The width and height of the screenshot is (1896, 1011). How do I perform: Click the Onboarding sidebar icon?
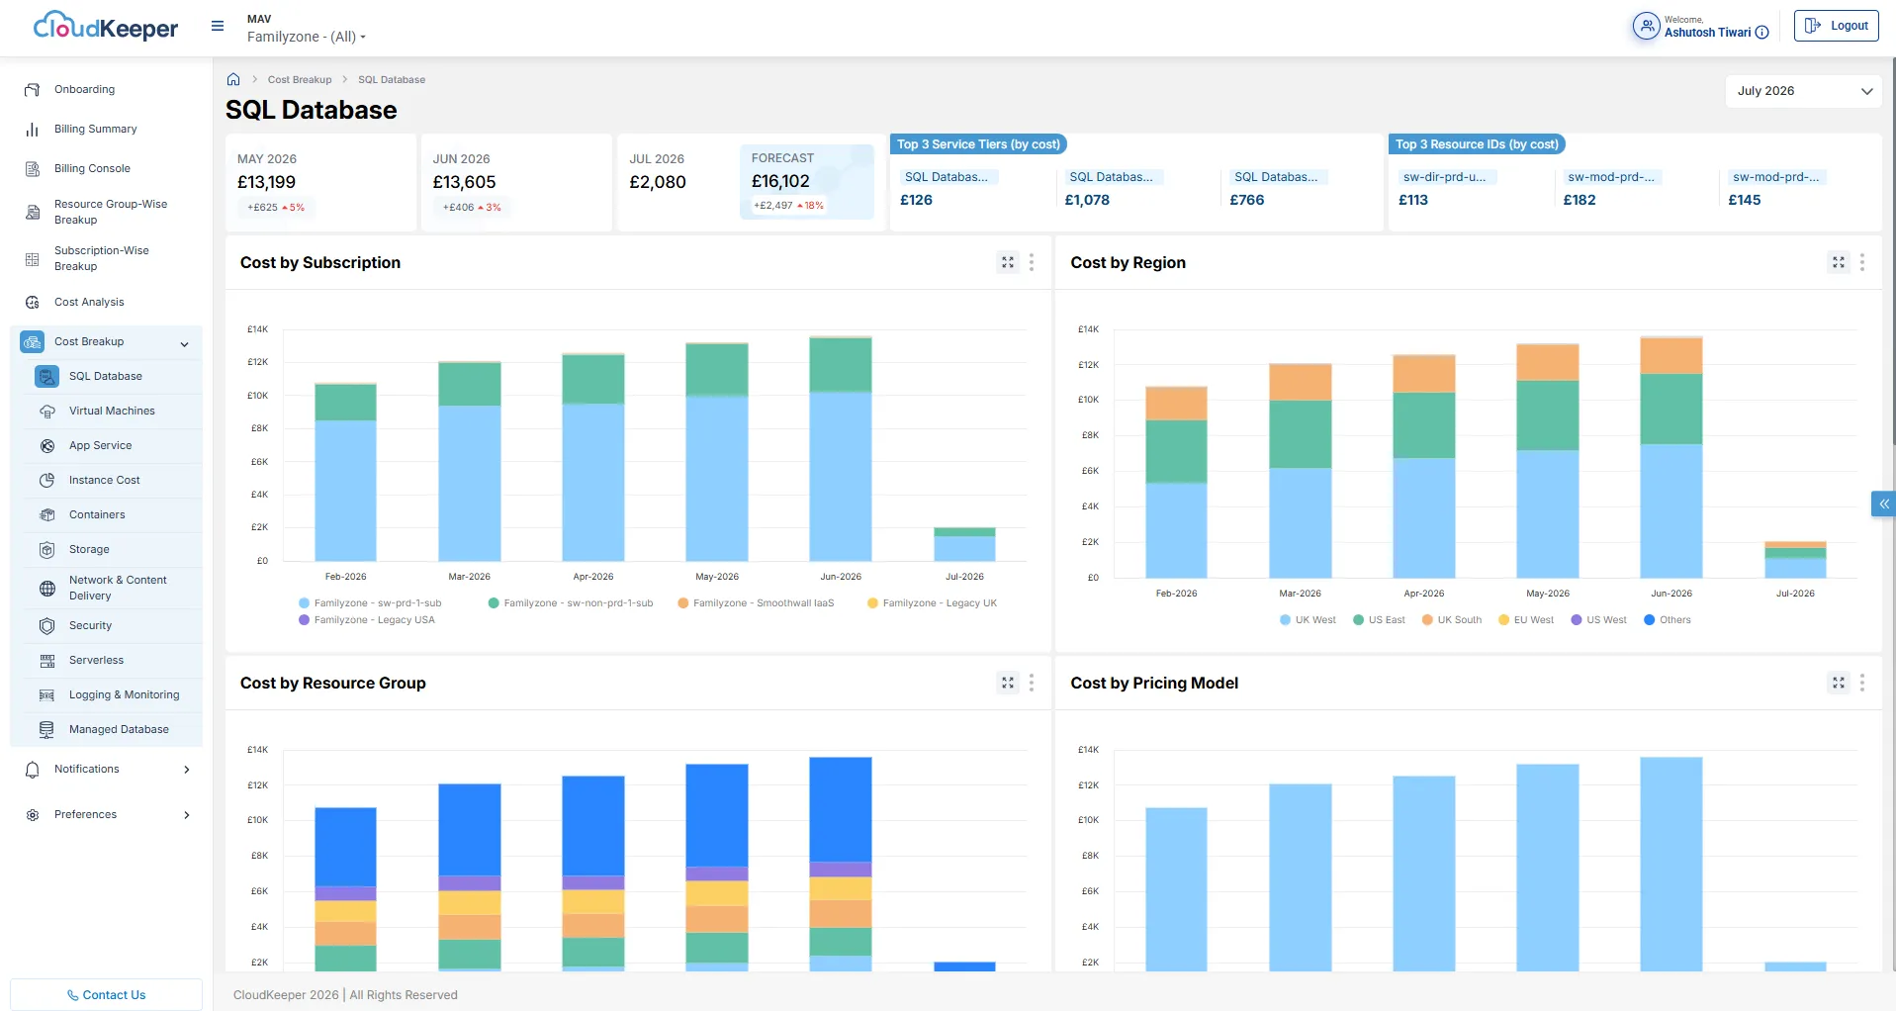click(32, 90)
